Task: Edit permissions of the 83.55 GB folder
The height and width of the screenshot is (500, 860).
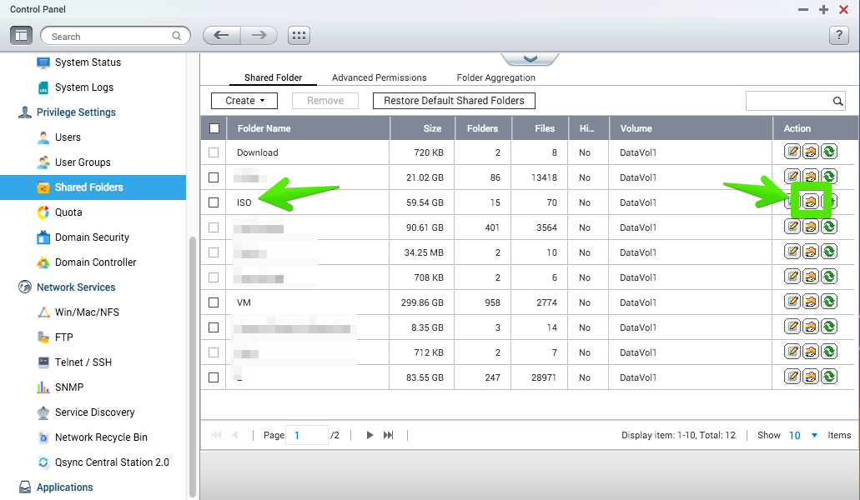Action: [811, 376]
